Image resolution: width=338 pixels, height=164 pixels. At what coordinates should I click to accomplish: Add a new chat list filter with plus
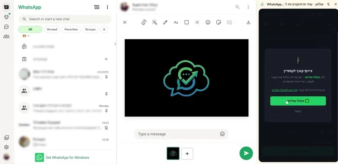tap(104, 29)
